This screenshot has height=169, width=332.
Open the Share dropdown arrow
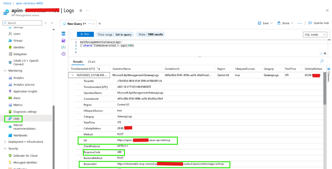pos(292,23)
